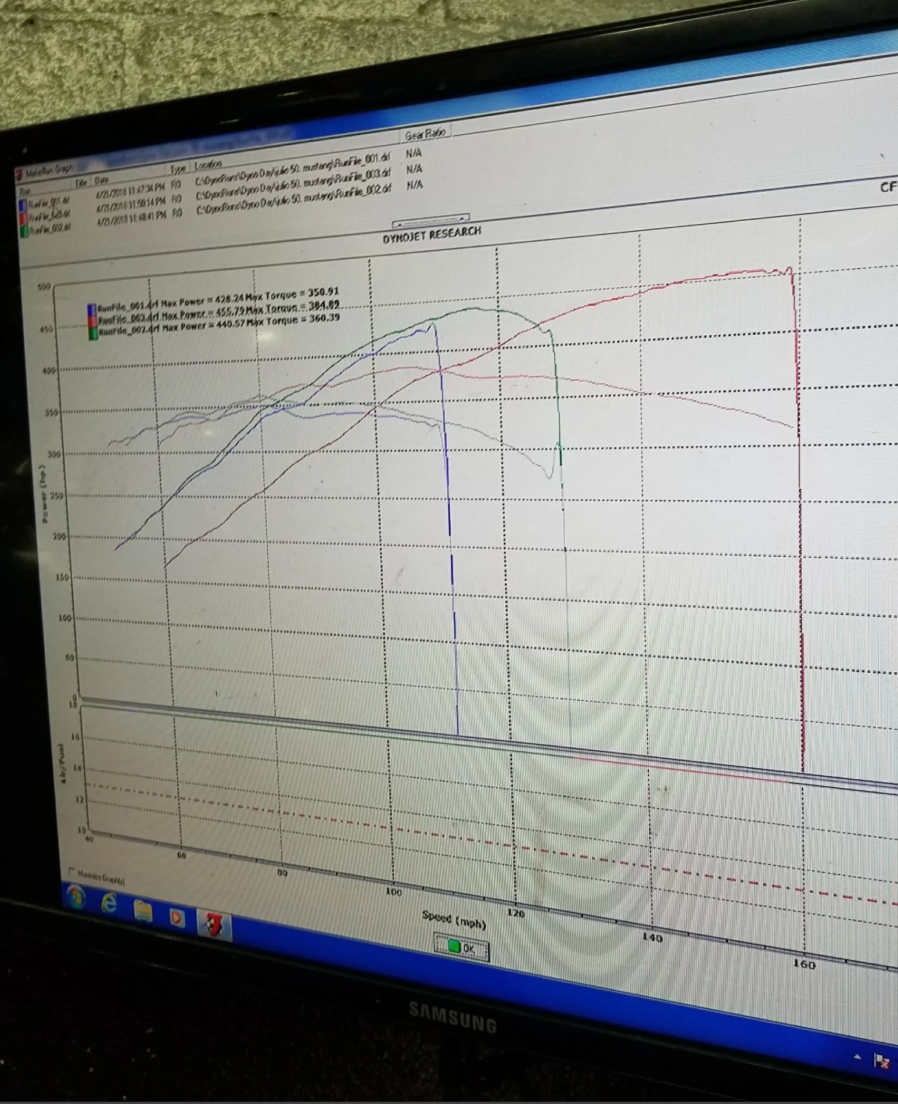898x1104 pixels.
Task: Click legend line RunFile_003 Max Power 455.79
Action: (214, 312)
